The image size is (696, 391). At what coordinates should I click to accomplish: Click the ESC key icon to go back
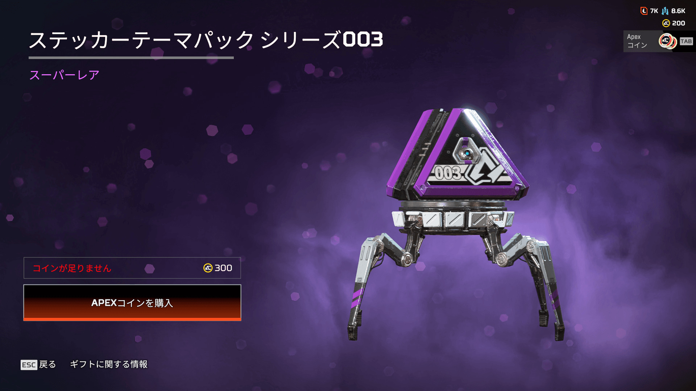click(29, 365)
